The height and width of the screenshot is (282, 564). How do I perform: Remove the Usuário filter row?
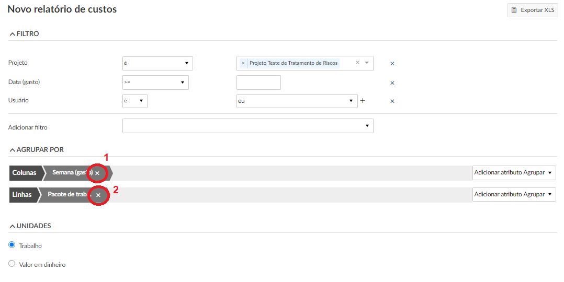(392, 101)
